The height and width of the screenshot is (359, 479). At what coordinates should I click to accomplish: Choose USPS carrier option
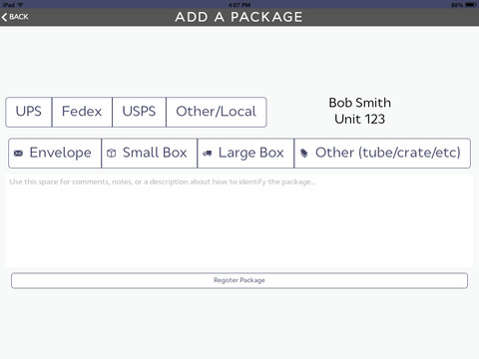[x=139, y=112]
